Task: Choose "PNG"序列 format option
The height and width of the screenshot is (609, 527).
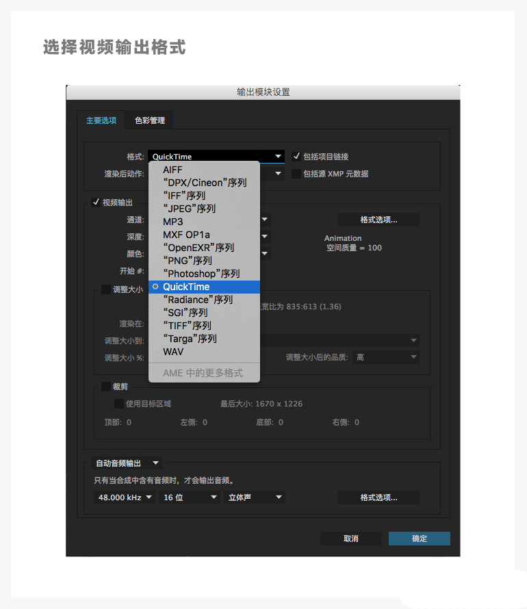Action: click(204, 261)
